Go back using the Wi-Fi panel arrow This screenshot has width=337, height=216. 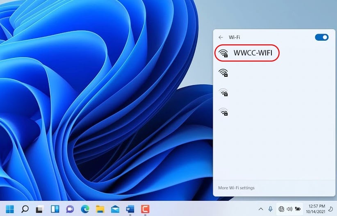pyautogui.click(x=221, y=37)
